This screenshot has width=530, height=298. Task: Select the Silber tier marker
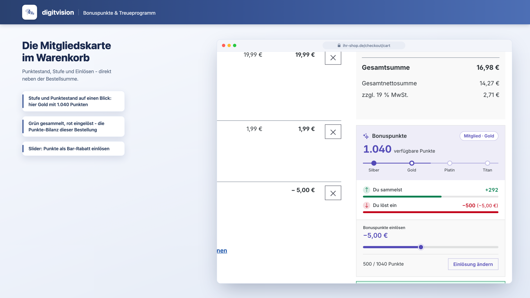tap(374, 163)
